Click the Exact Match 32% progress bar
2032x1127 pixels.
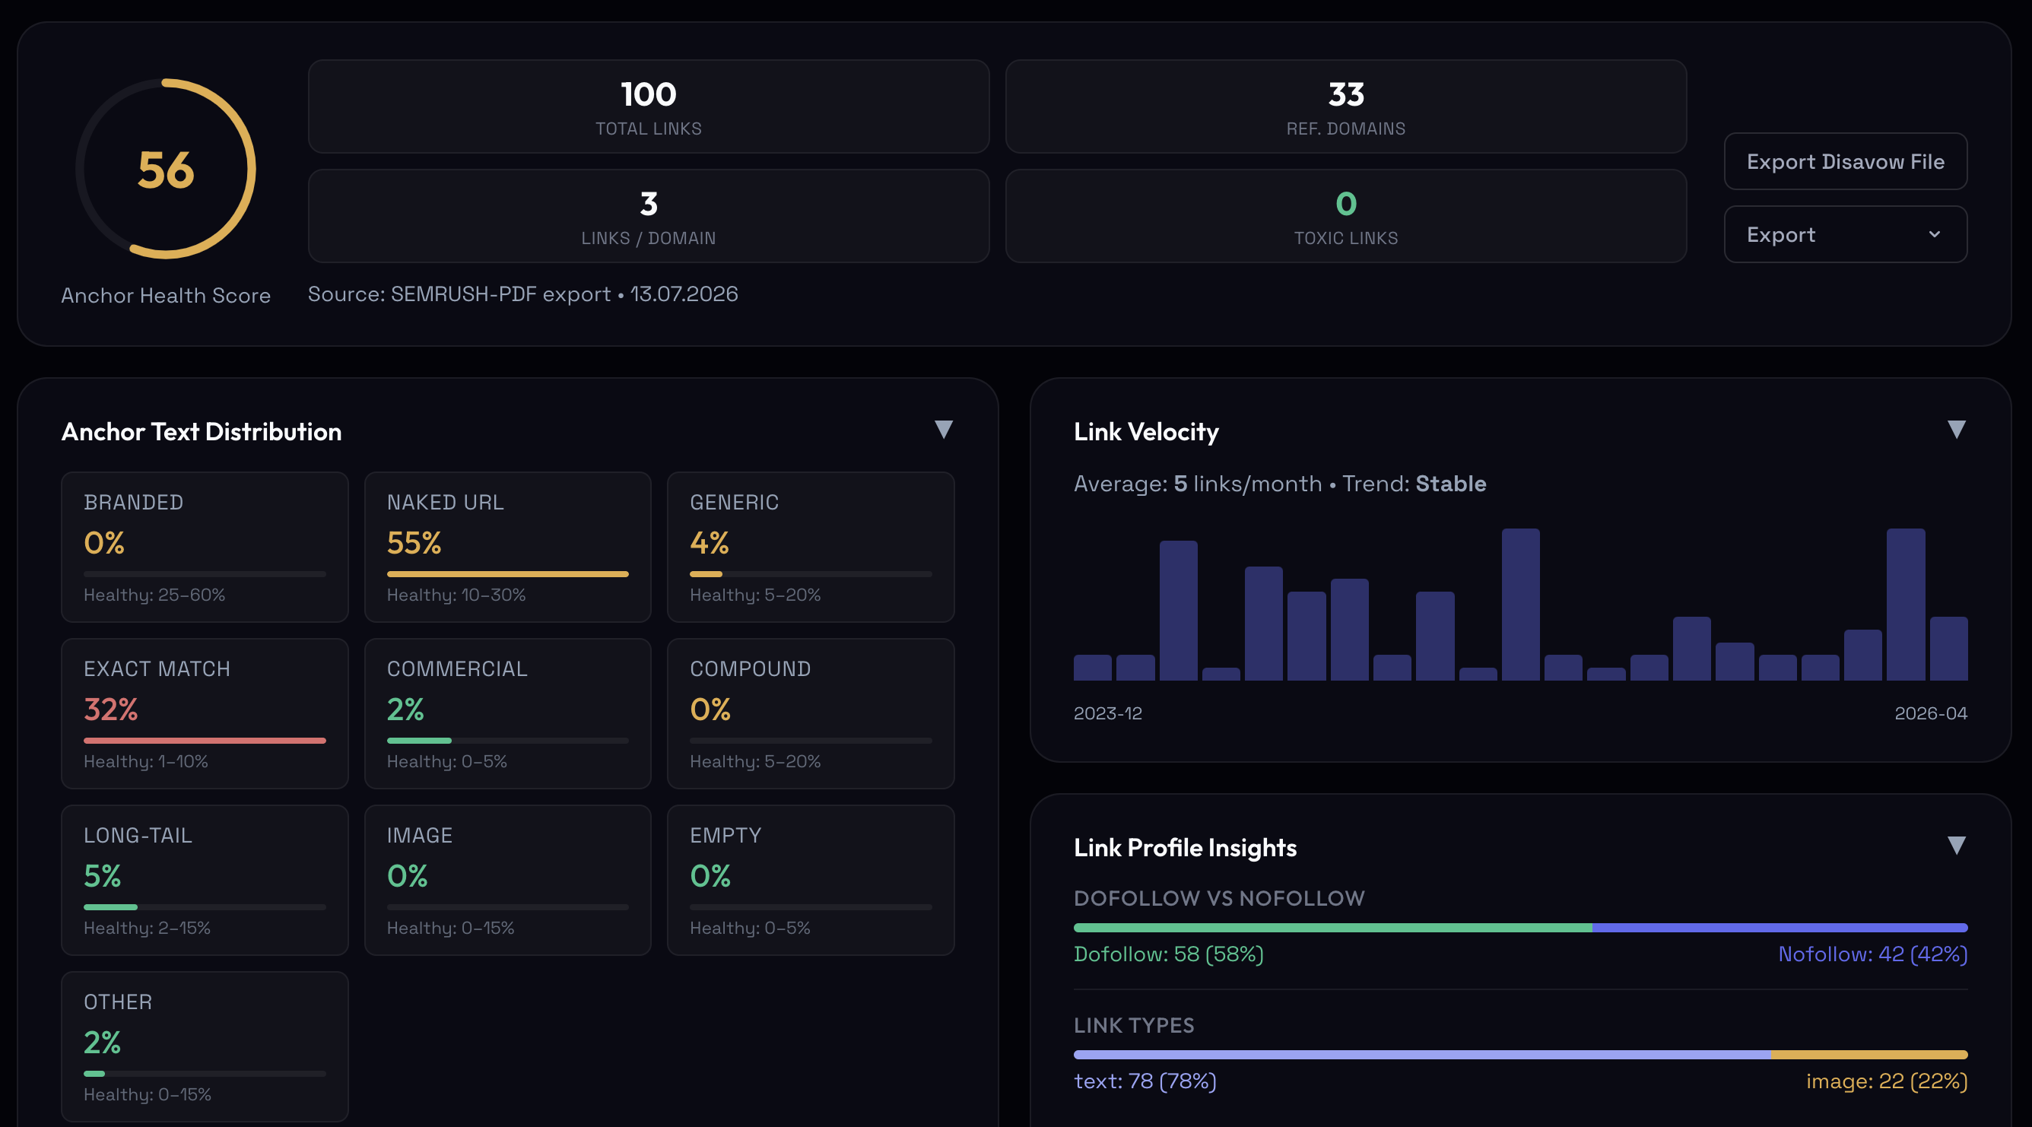click(205, 741)
